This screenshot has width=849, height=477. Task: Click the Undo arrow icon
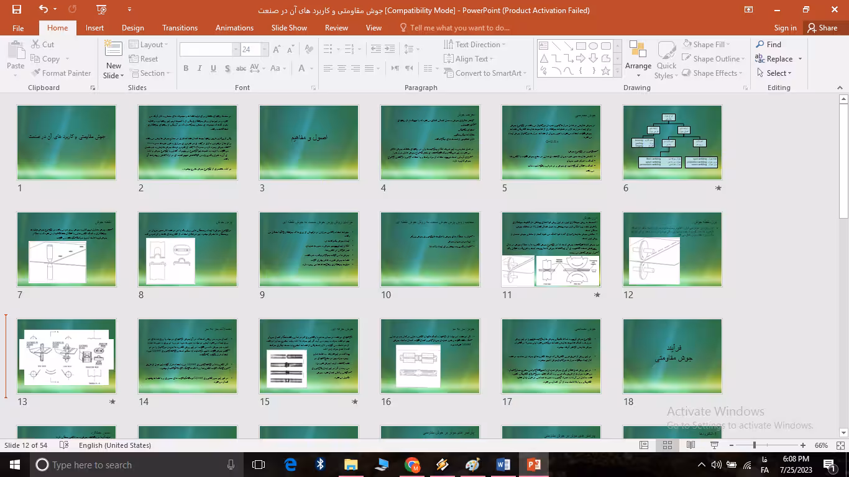point(43,9)
